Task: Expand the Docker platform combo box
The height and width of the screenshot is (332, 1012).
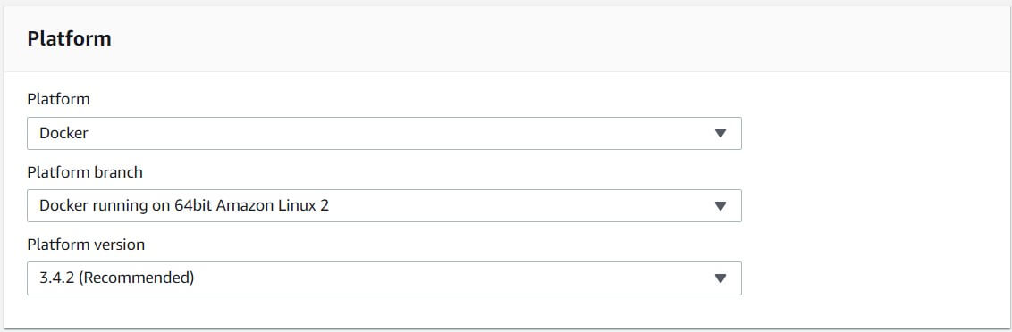Action: point(384,134)
